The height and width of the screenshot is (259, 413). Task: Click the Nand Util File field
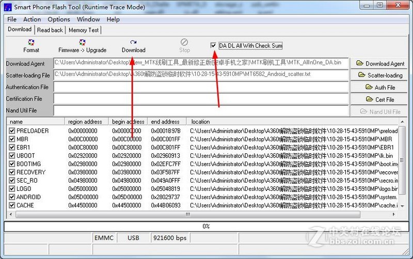[201, 110]
